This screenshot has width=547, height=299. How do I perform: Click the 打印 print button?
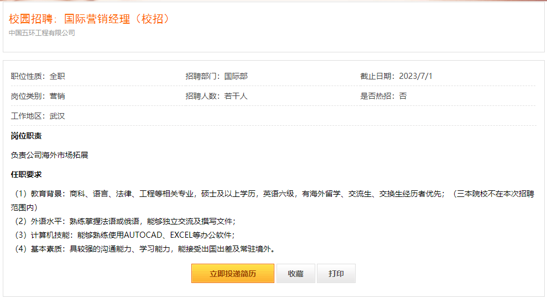pos(336,273)
